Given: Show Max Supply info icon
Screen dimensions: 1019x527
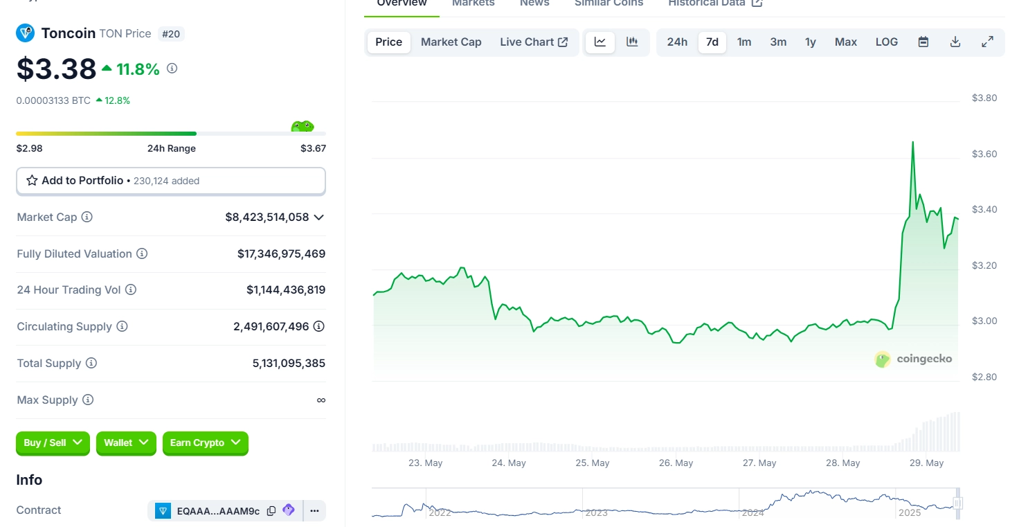Looking at the screenshot, I should tap(88, 400).
